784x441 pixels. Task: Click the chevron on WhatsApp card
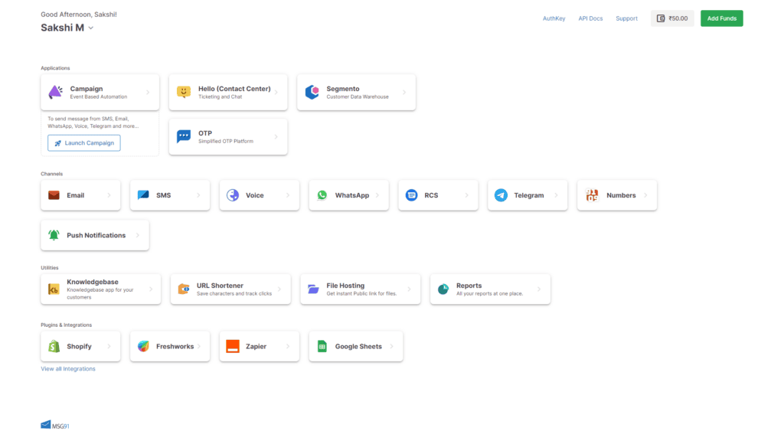point(377,195)
